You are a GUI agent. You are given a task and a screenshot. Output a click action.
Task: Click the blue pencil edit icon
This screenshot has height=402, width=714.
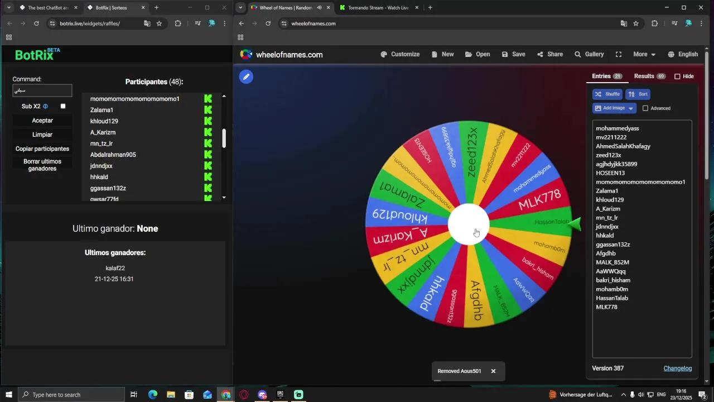(246, 76)
